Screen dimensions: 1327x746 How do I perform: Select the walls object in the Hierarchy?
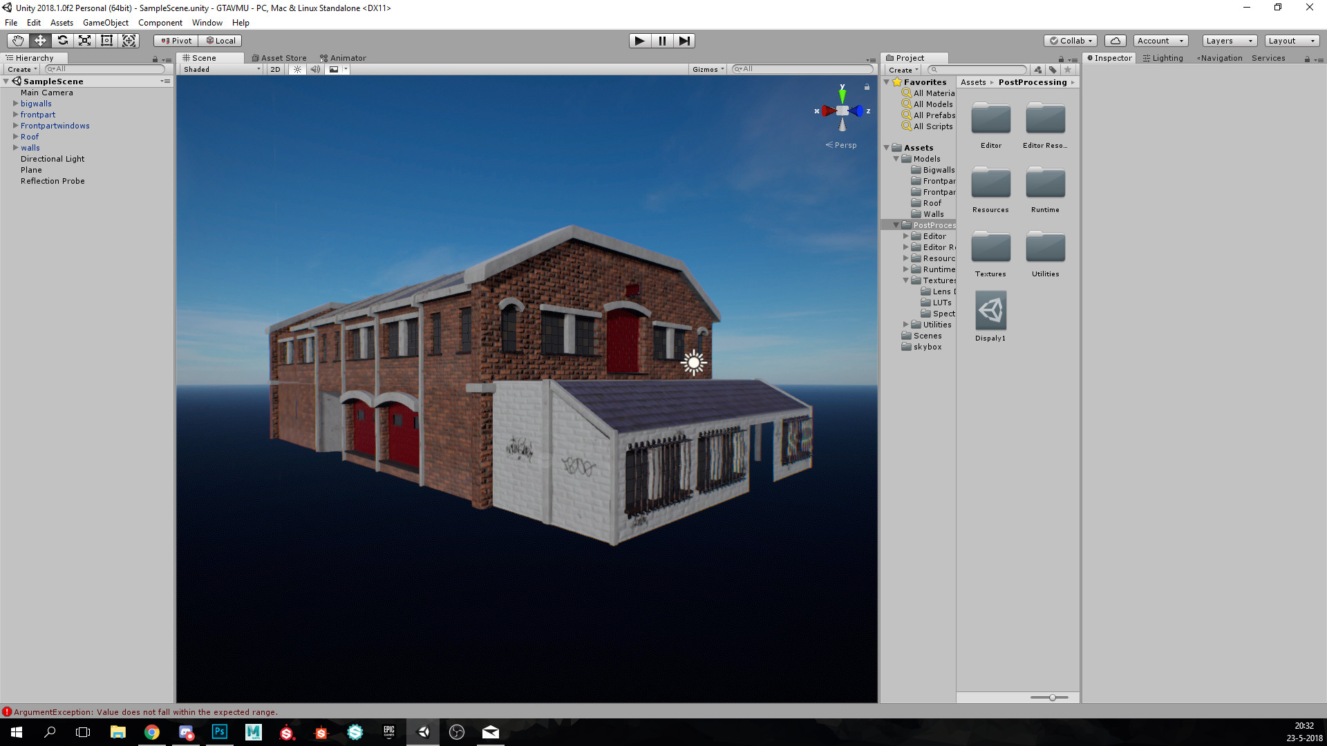point(30,147)
